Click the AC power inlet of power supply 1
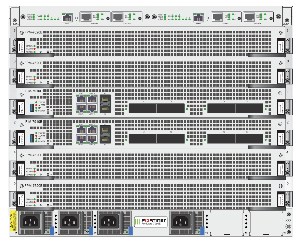This screenshot has height=241, width=300. point(30,221)
